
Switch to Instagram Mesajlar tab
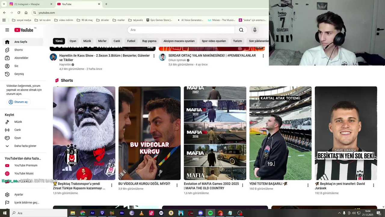pyautogui.click(x=31, y=4)
